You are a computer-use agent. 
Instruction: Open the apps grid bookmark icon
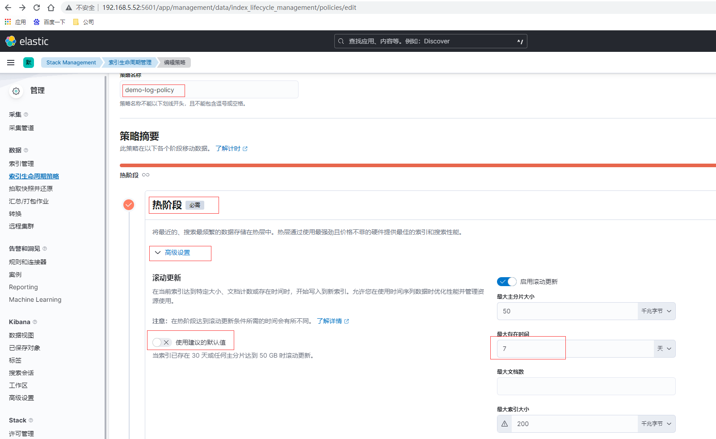pos(8,21)
